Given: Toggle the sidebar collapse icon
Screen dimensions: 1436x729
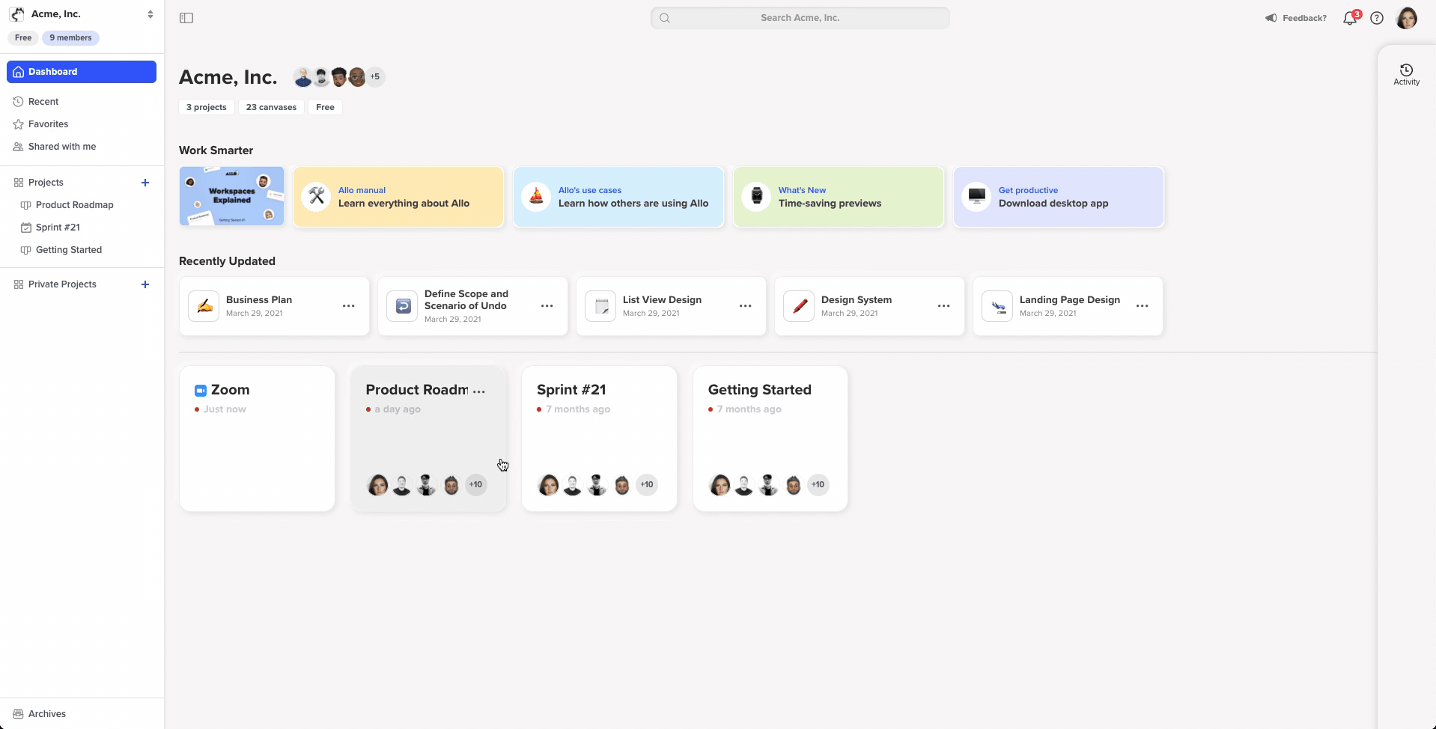Looking at the screenshot, I should coord(186,18).
